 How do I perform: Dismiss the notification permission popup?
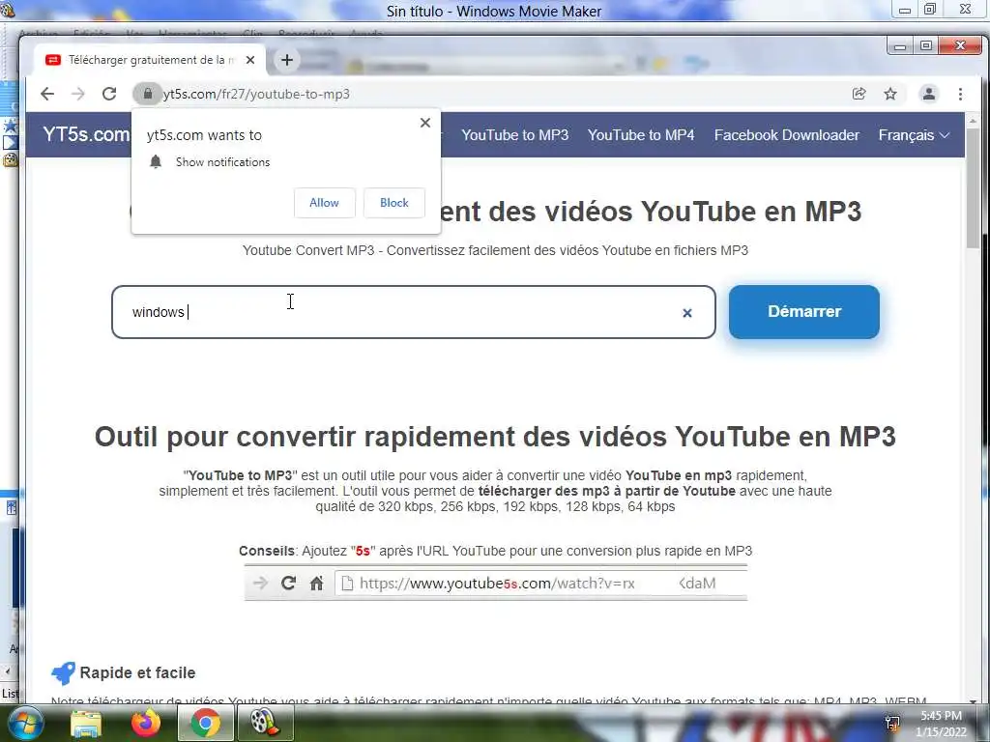pyautogui.click(x=425, y=123)
